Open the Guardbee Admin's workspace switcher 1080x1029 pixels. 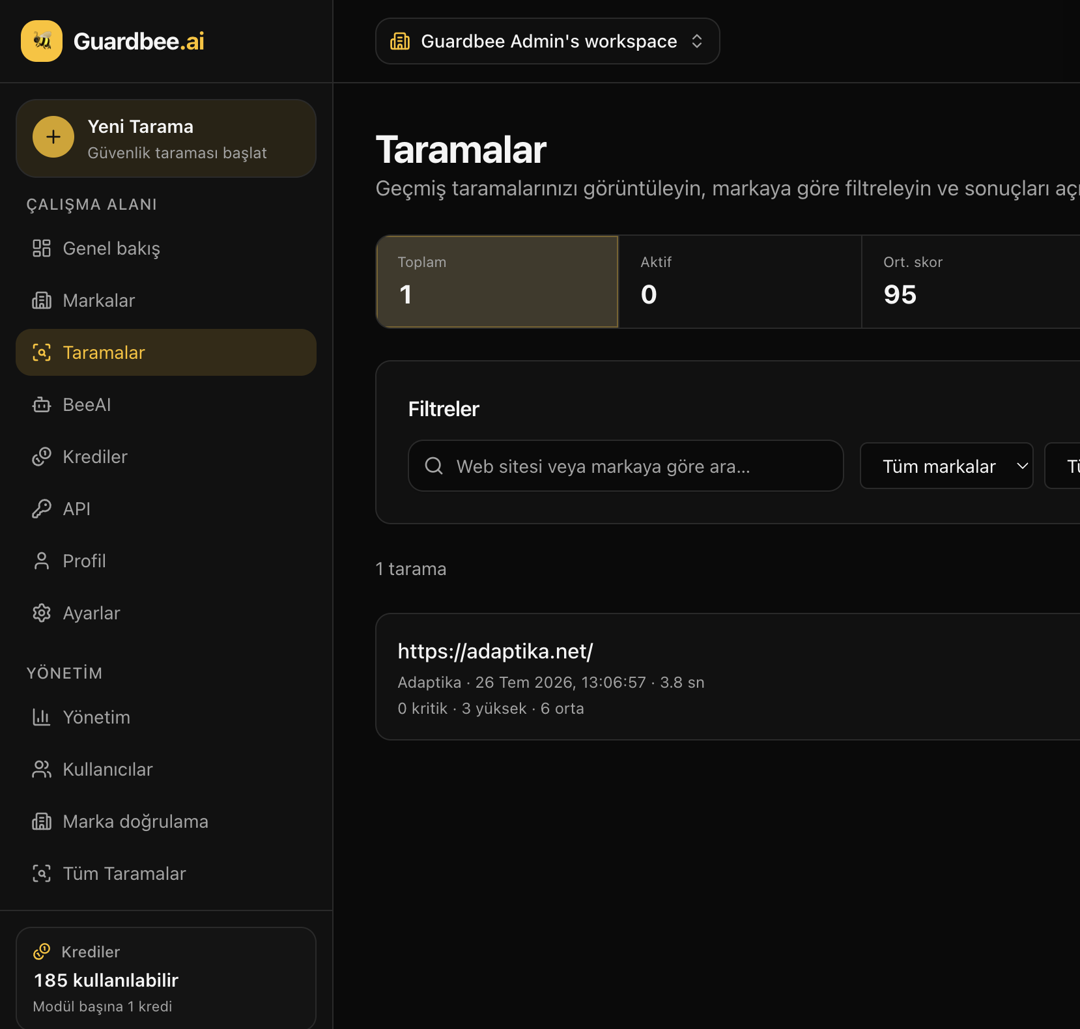[548, 41]
